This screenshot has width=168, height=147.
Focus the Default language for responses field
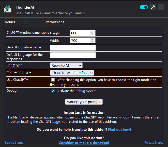point(73,55)
